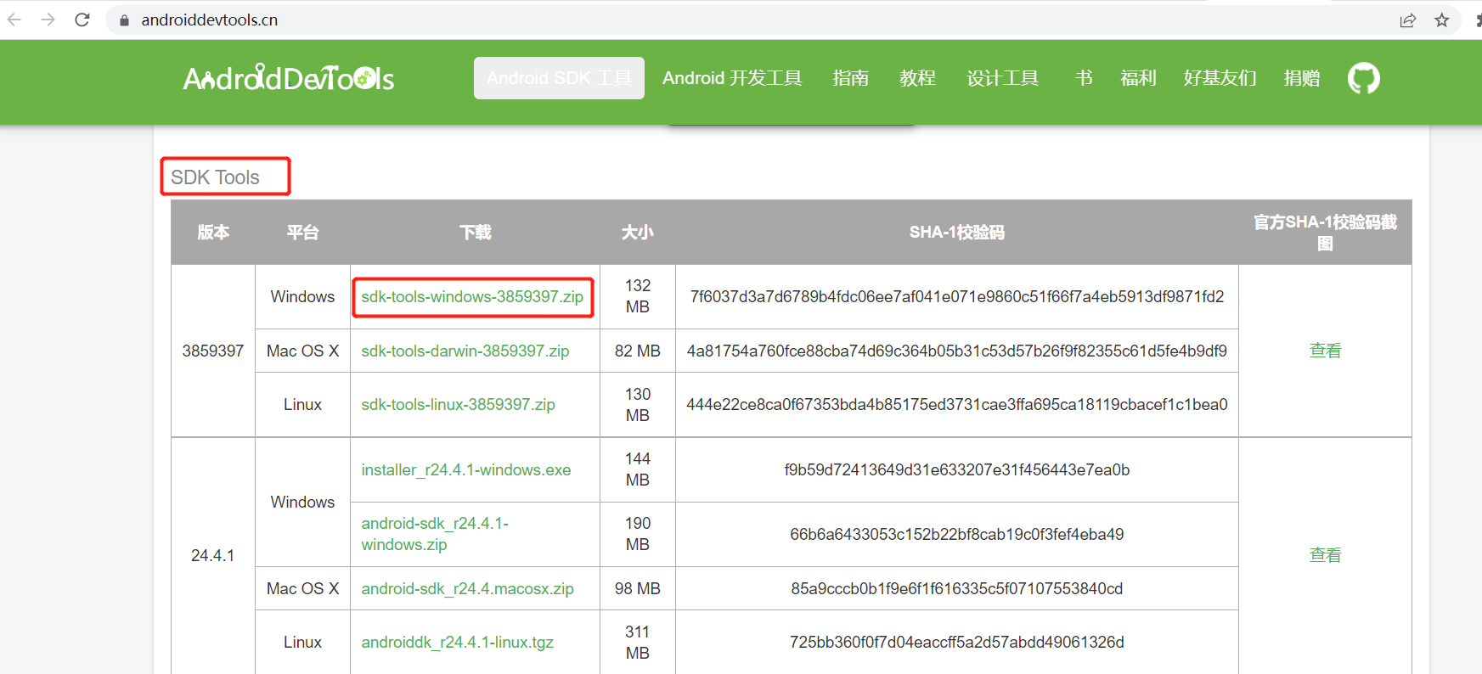Click the 311 MB size cell
Viewport: 1482px width, 674px height.
coord(638,643)
